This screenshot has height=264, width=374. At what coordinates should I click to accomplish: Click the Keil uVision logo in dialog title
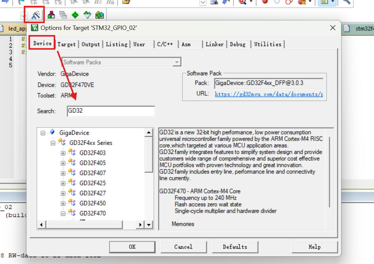pos(35,28)
